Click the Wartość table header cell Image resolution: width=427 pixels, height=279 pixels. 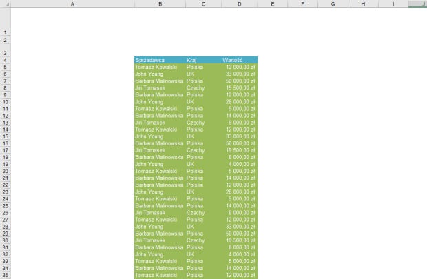[x=239, y=60]
